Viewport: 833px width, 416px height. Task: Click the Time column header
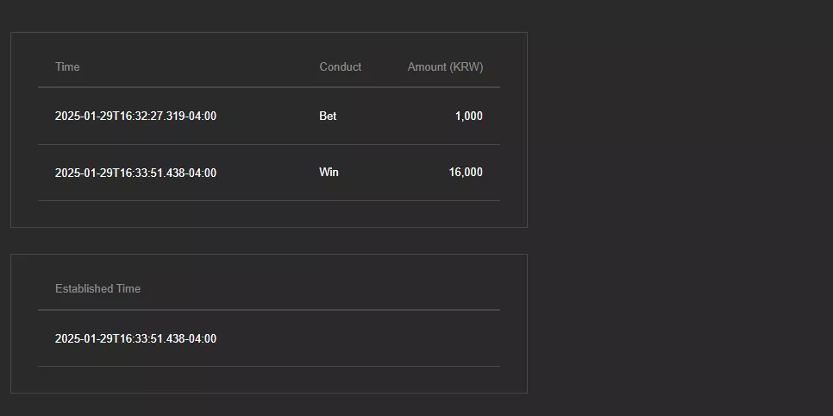[x=67, y=67]
